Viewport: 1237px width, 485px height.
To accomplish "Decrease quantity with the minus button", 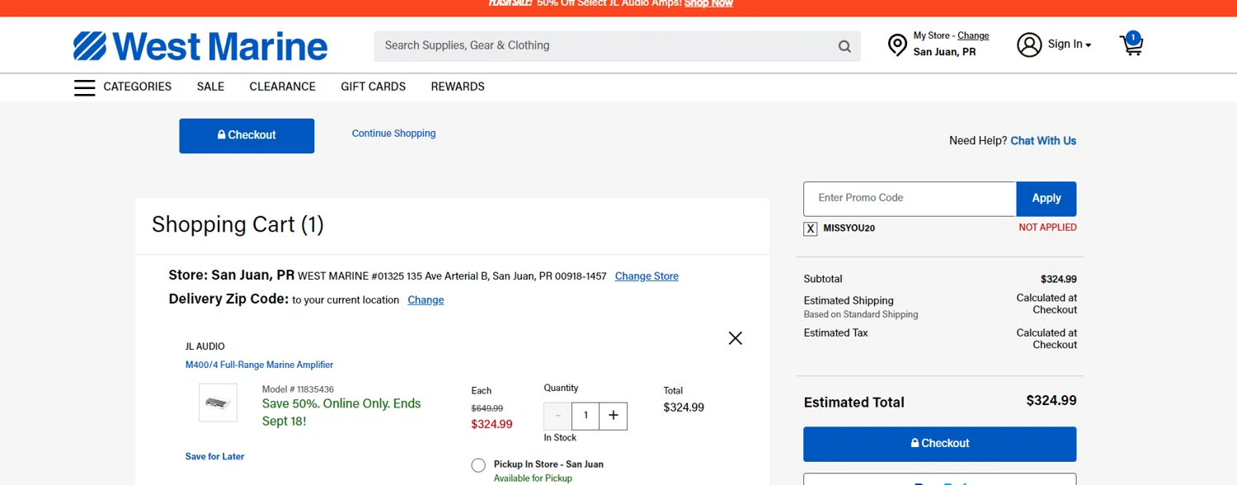I will point(558,416).
